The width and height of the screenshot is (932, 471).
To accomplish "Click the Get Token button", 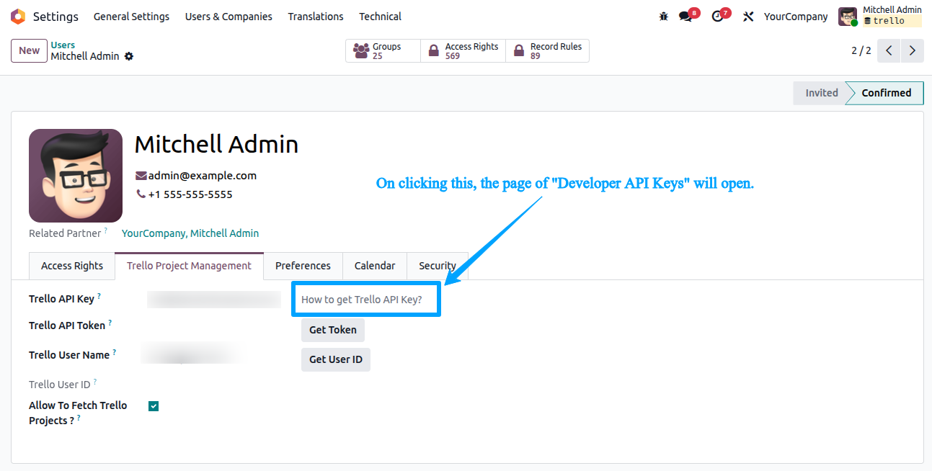I will click(333, 330).
